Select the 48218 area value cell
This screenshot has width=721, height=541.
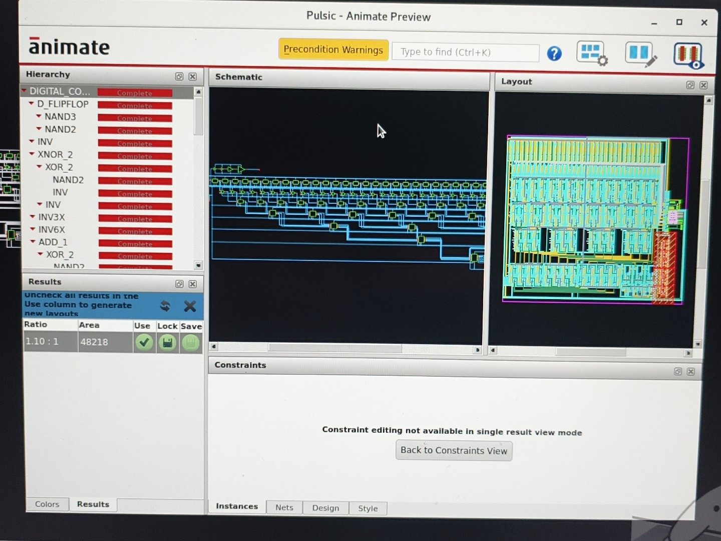coord(105,342)
